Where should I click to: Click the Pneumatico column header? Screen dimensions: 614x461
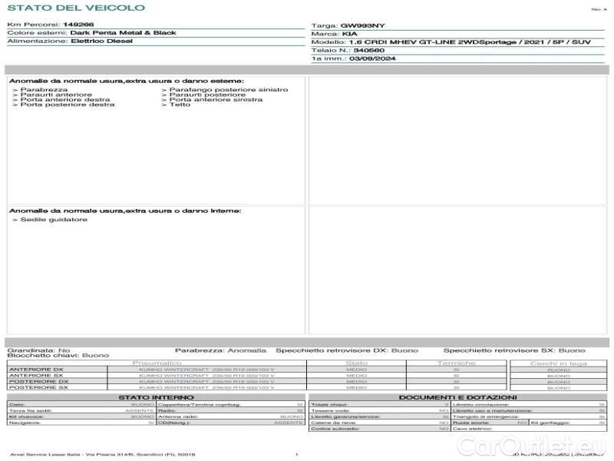tap(157, 363)
